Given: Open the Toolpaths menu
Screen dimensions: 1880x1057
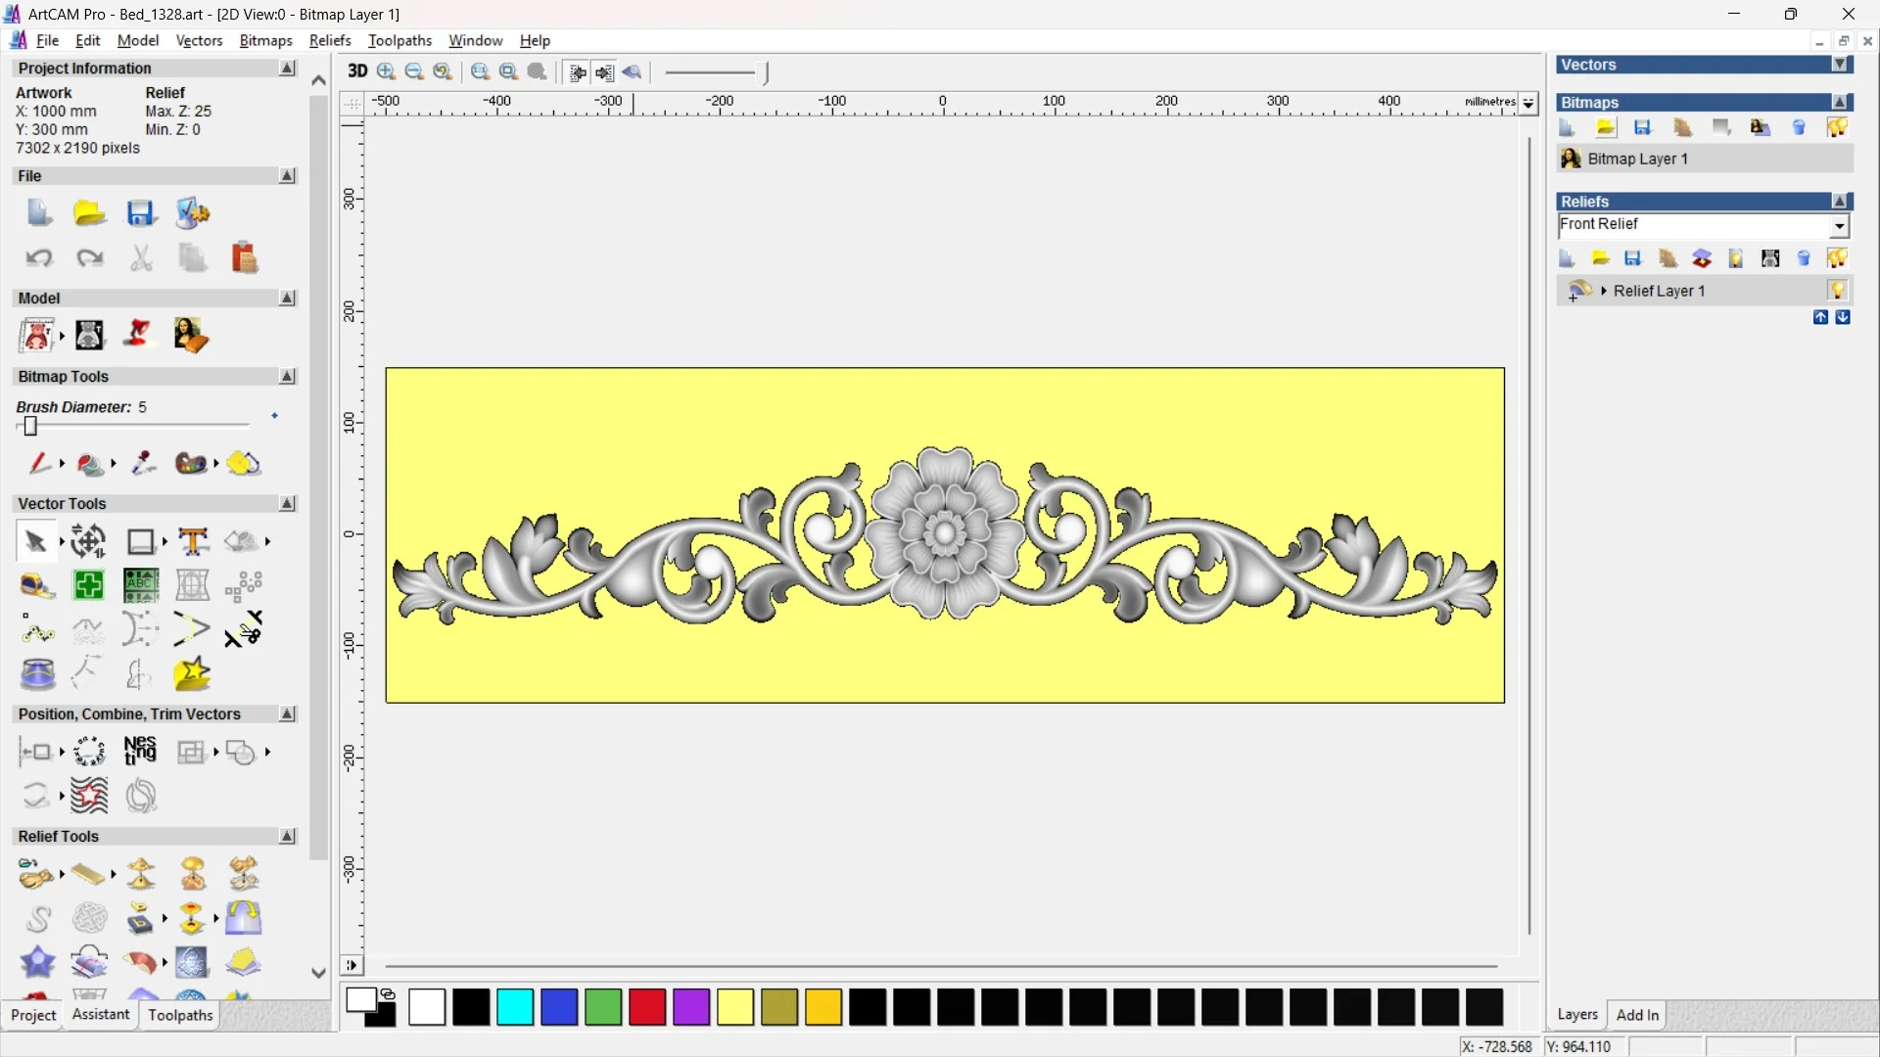Looking at the screenshot, I should pyautogui.click(x=399, y=40).
